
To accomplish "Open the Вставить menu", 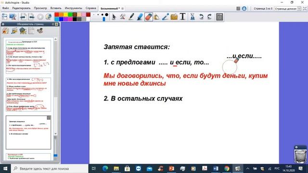I will (56, 8).
